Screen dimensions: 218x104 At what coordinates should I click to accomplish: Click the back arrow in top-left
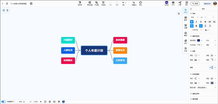coord(3,3)
